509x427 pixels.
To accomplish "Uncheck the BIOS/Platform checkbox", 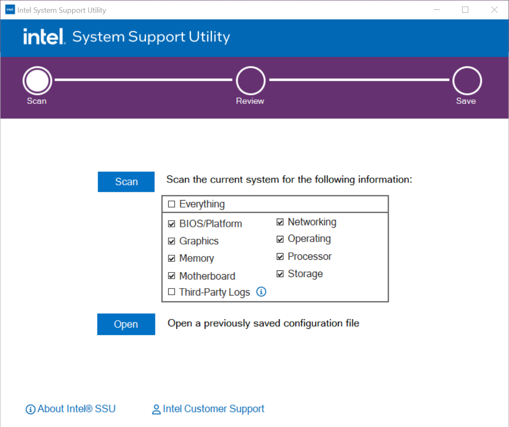I will (x=172, y=224).
